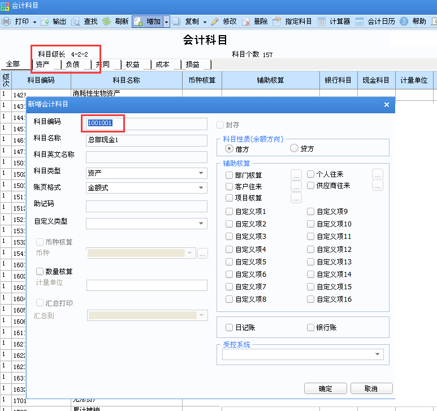Switch to the 损益 tab
Screen dimensions: 437x411
(x=197, y=65)
